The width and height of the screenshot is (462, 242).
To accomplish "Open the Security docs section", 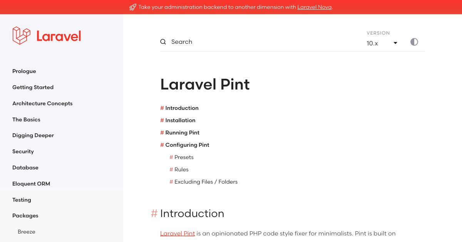I will coord(23,151).
